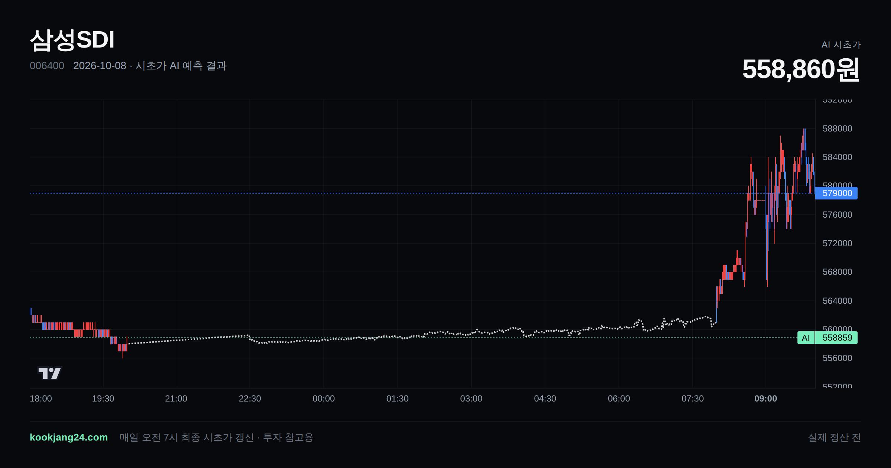
Task: Click the 576000 price axis label
Action: tap(837, 215)
